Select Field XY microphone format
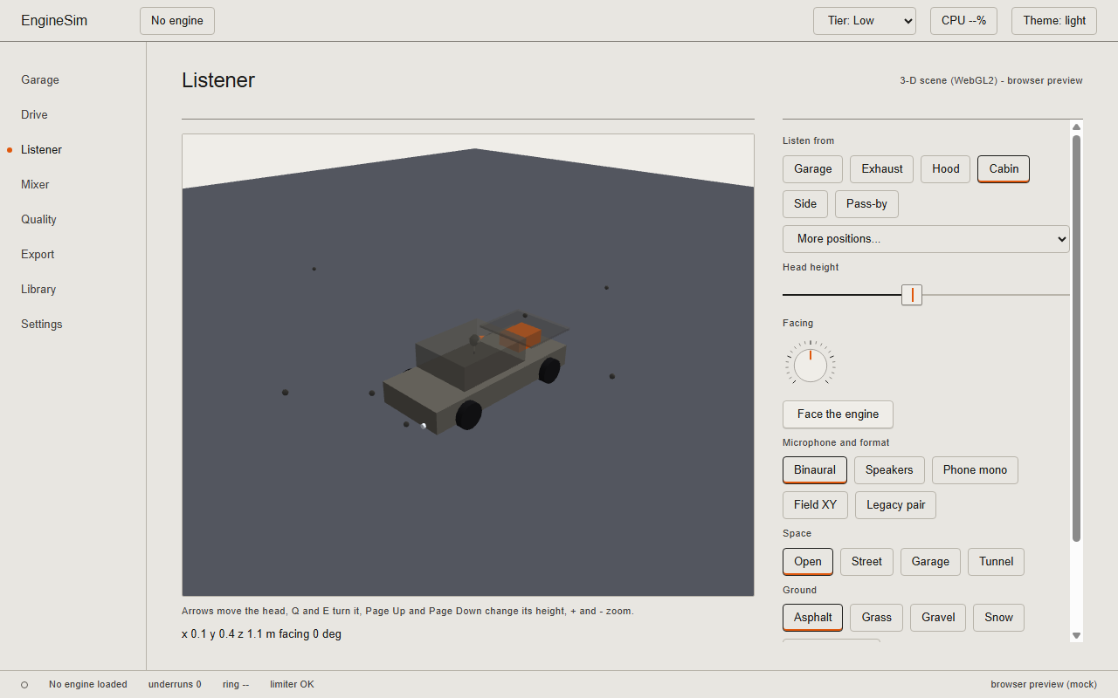 click(815, 505)
